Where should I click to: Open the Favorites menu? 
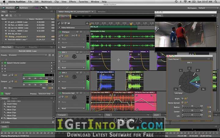tap(83, 2)
